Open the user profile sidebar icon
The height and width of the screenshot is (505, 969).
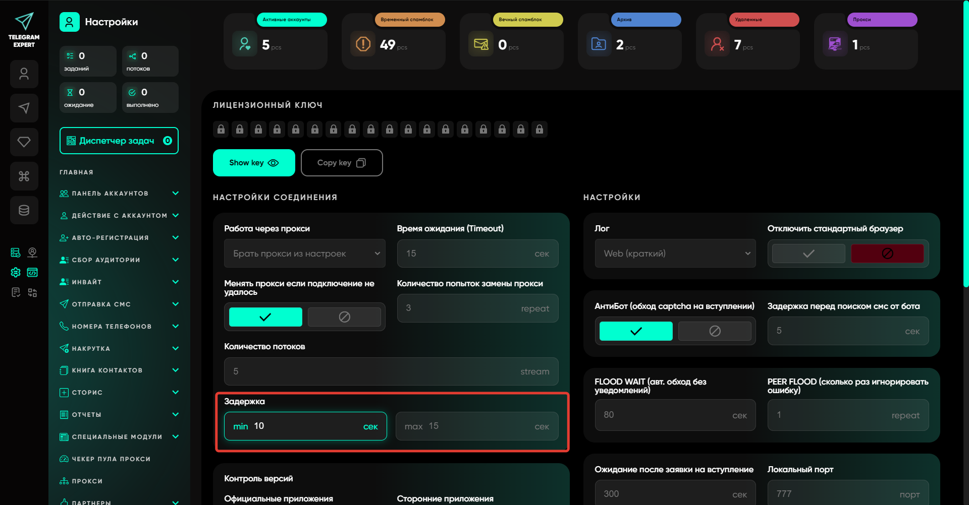(24, 74)
